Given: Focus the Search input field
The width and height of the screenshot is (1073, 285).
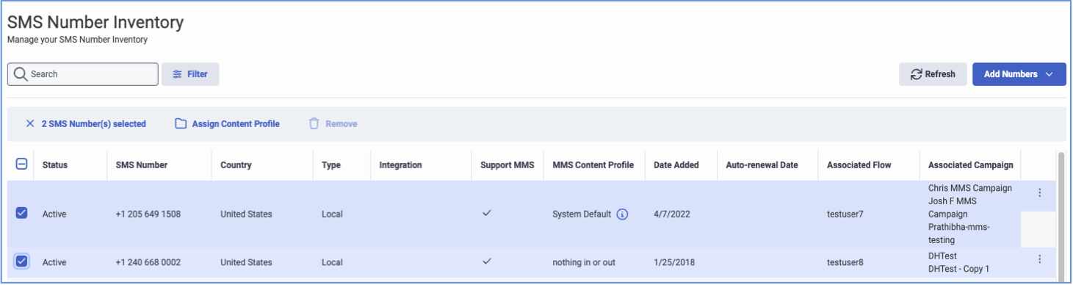Looking at the screenshot, I should coord(83,74).
